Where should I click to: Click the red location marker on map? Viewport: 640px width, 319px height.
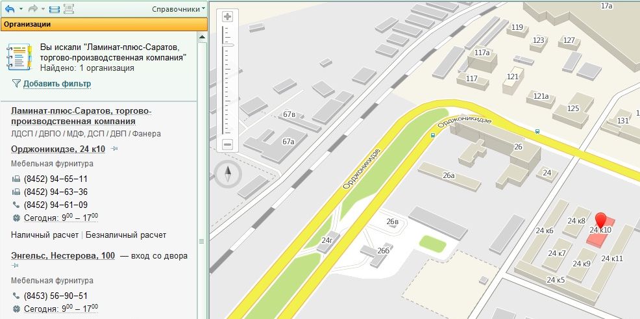pyautogui.click(x=600, y=220)
